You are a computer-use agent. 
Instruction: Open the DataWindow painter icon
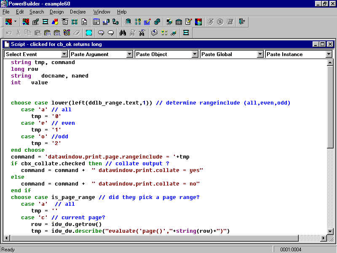click(x=96, y=22)
